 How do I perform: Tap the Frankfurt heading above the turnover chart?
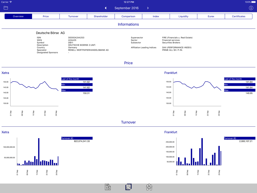pos(171,132)
